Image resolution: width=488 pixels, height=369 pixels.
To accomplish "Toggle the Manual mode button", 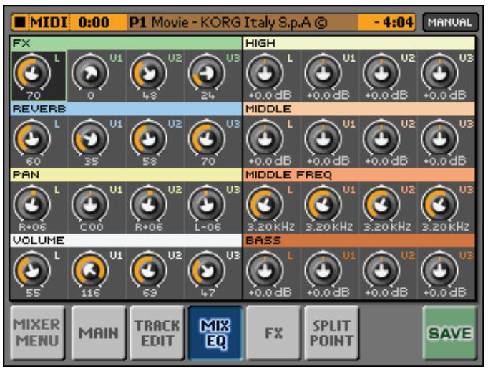I will [x=450, y=22].
